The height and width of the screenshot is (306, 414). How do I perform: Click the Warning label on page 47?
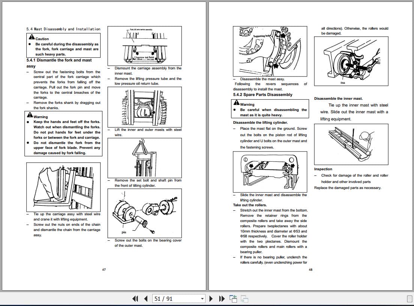coord(40,117)
